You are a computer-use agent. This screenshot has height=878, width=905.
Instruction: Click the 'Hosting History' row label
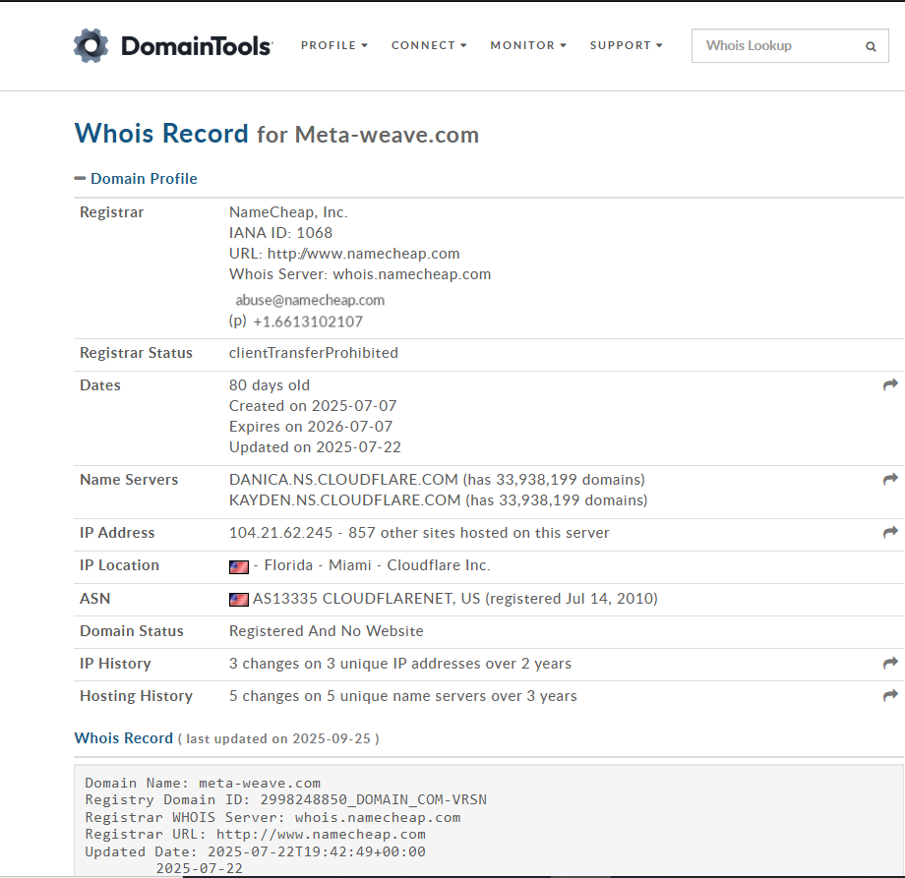[136, 696]
